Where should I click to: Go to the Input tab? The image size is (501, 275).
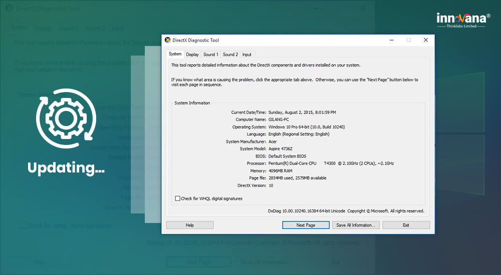246,54
